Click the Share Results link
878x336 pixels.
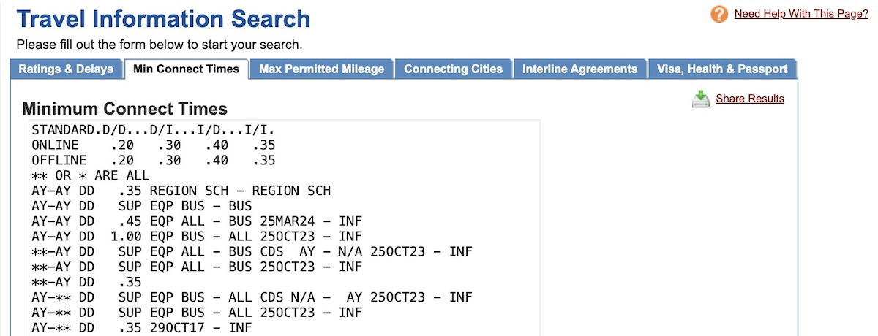(x=750, y=99)
